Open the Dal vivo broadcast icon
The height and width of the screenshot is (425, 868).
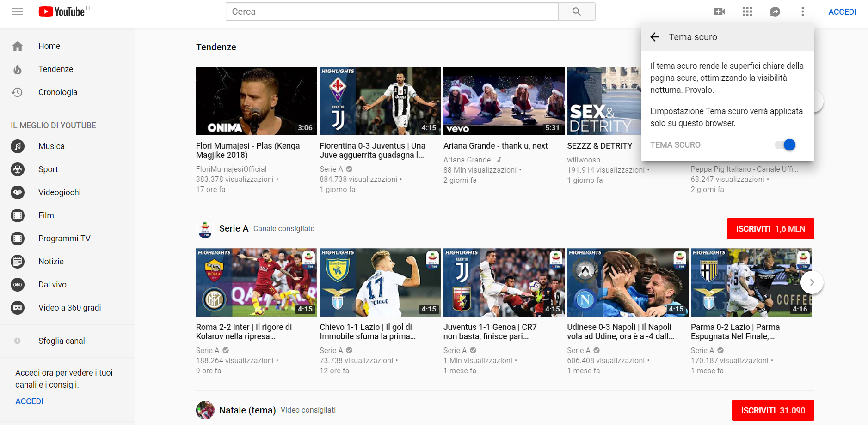pyautogui.click(x=18, y=284)
